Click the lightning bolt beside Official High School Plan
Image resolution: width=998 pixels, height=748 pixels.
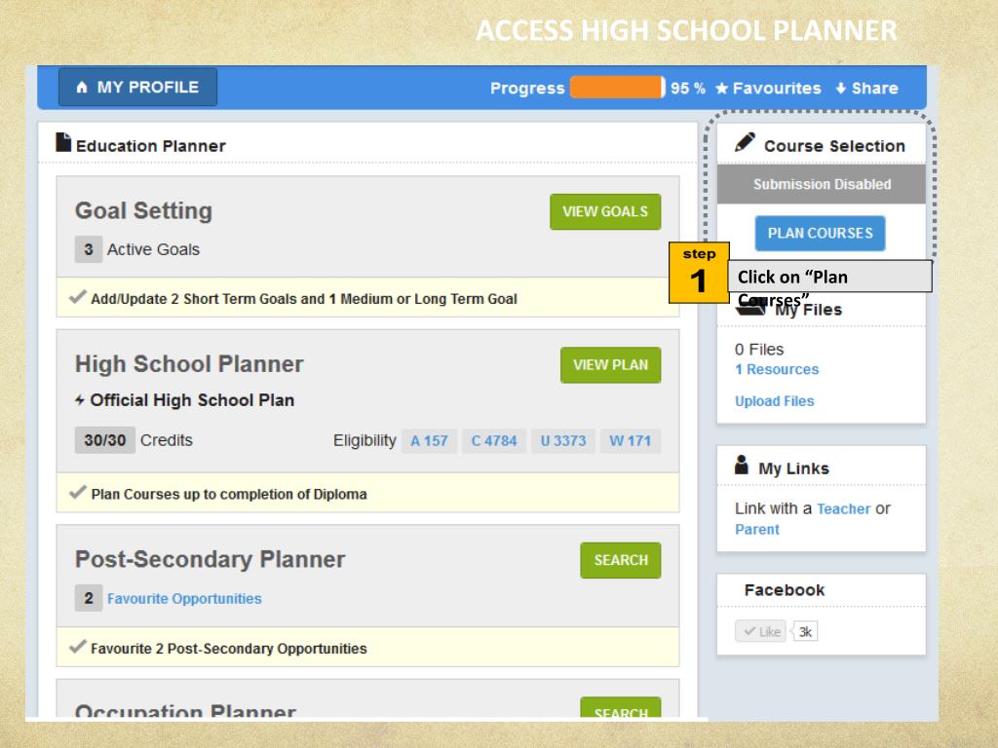coord(80,400)
